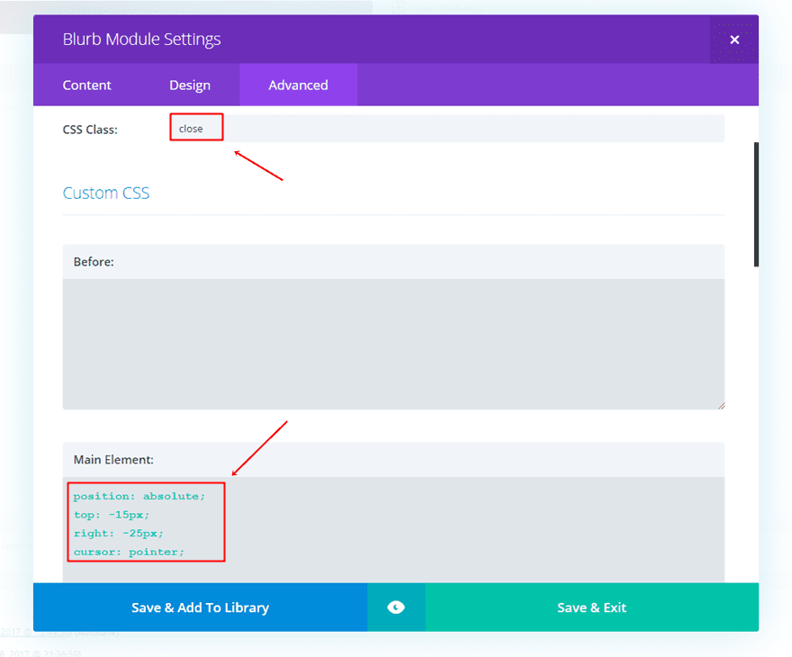Click the settings panel vertical scrollbar
This screenshot has height=657, width=792.
pyautogui.click(x=756, y=204)
